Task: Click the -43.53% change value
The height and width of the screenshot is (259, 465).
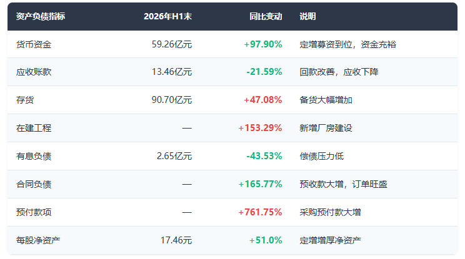Action: 264,156
